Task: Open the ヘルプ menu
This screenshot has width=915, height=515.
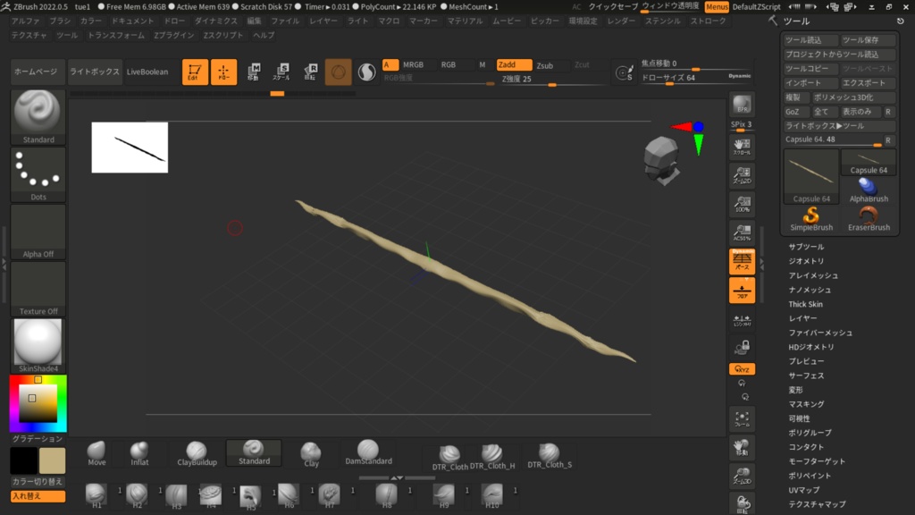Action: click(264, 35)
